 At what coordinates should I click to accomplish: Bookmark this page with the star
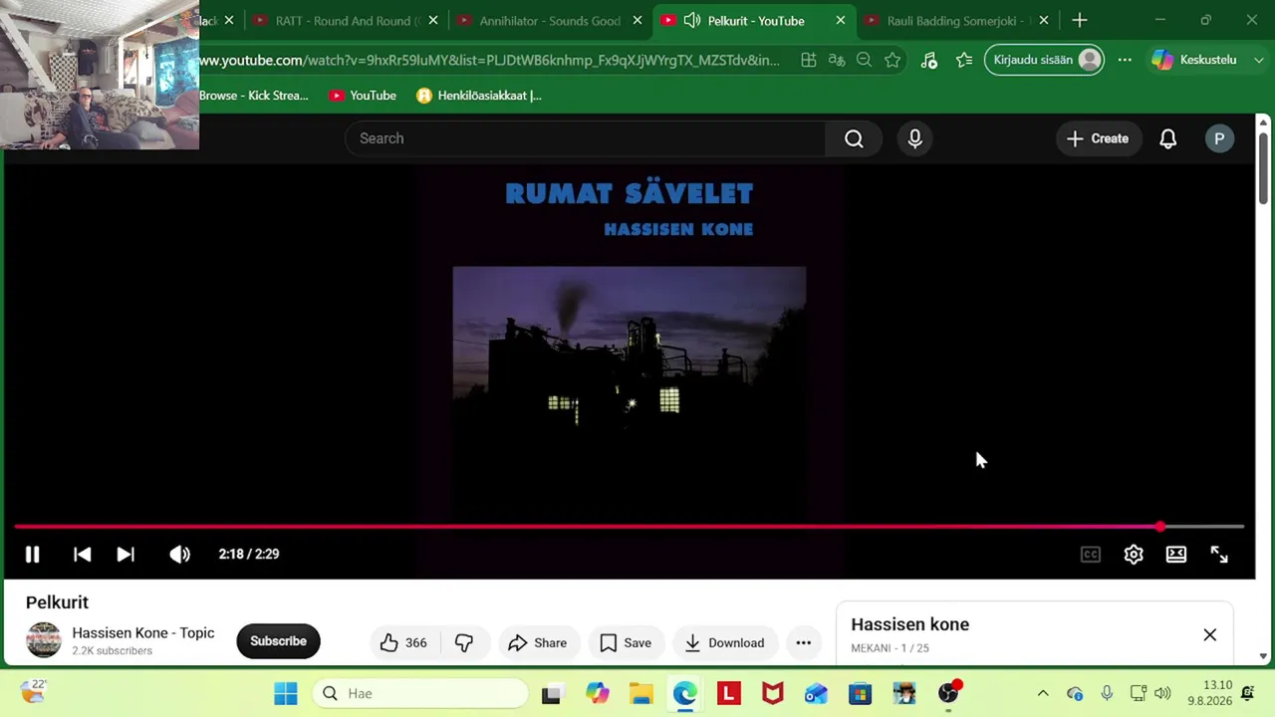[x=892, y=61]
